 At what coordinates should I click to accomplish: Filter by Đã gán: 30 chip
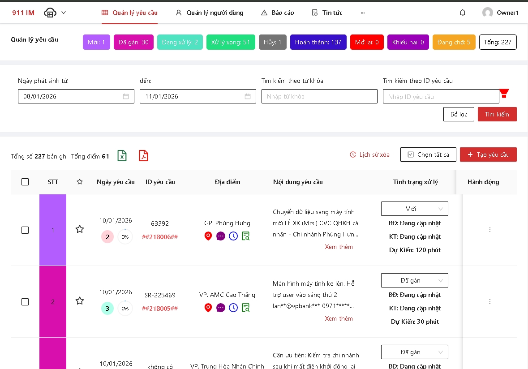pyautogui.click(x=134, y=42)
